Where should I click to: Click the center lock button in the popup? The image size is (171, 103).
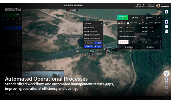coord(88,43)
